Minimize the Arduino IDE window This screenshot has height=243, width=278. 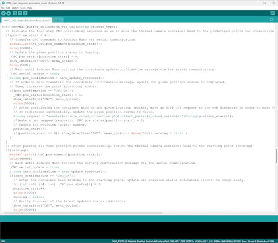(256, 3)
